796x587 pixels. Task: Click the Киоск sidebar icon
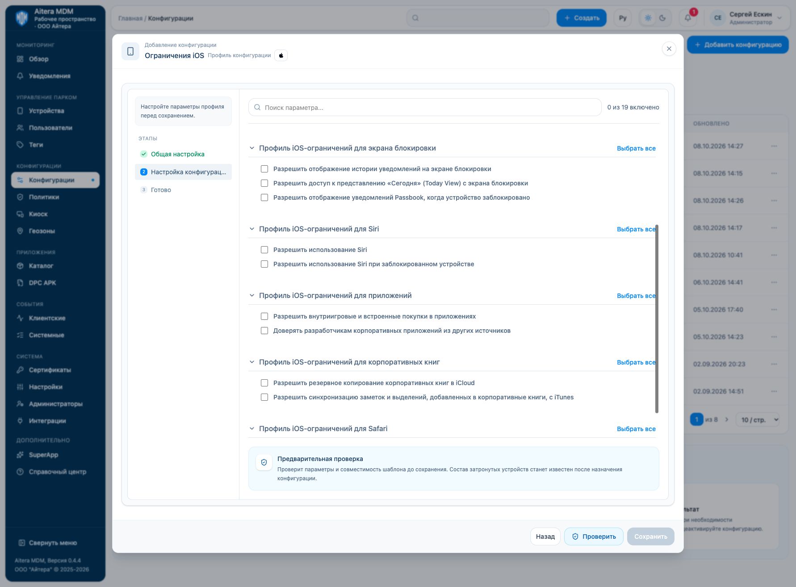(x=20, y=214)
